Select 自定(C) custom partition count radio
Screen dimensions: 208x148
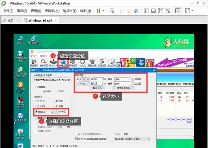click(x=36, y=112)
